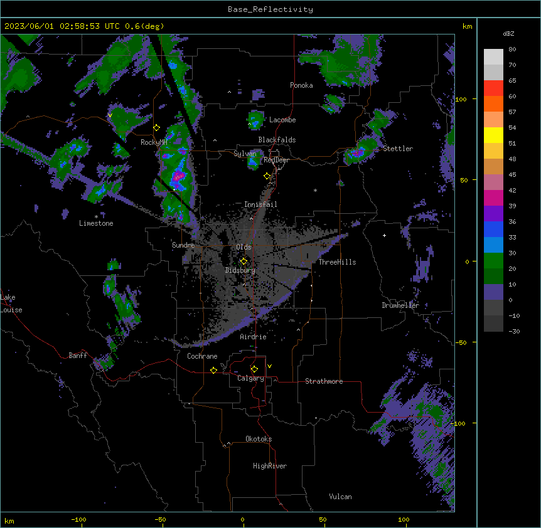
Task: Click the Okotoks label
Action: (259, 439)
